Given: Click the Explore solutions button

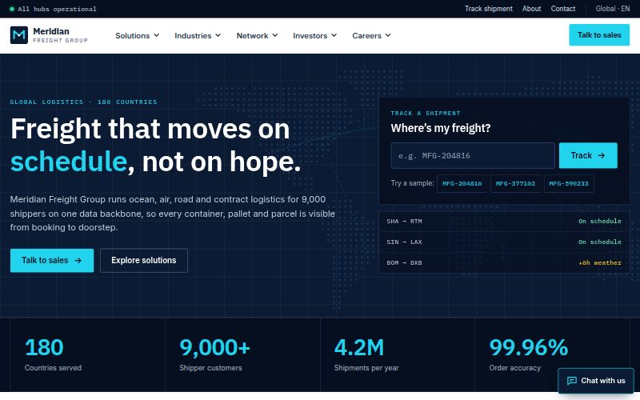Looking at the screenshot, I should click(144, 261).
